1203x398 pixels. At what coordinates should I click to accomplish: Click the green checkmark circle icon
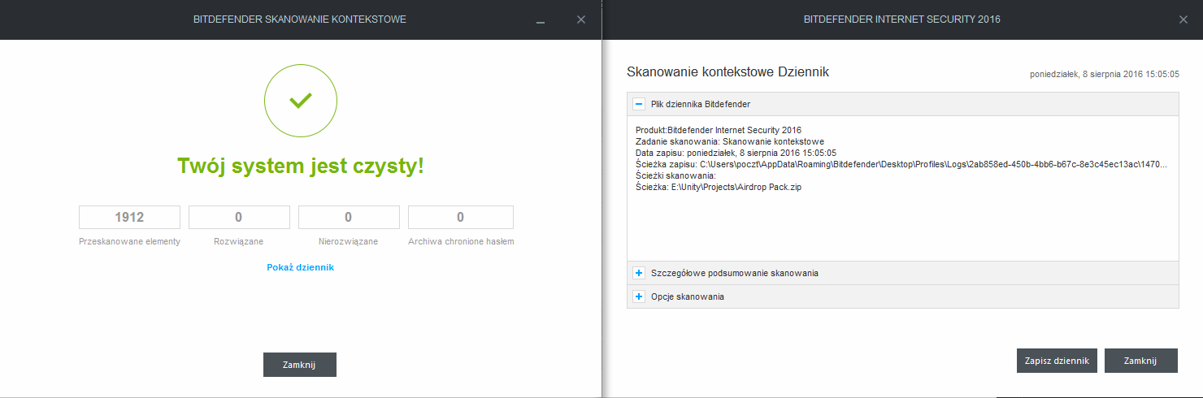pyautogui.click(x=301, y=100)
